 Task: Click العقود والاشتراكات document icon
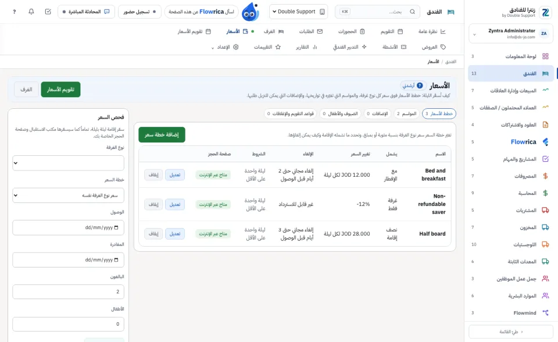[545, 124]
